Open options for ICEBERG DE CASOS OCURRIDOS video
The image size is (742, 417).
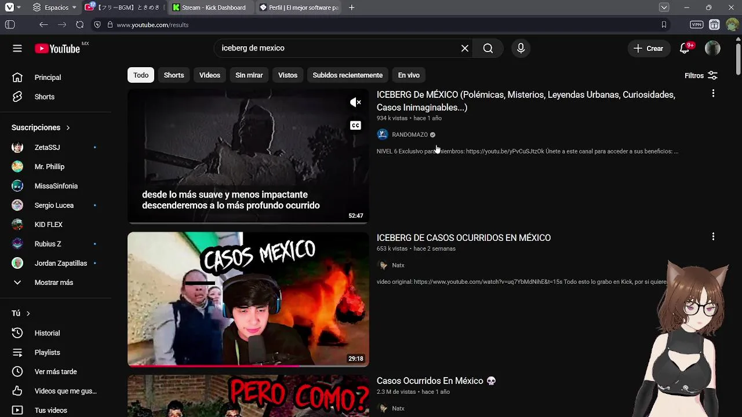[713, 236]
